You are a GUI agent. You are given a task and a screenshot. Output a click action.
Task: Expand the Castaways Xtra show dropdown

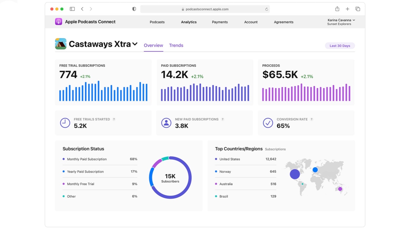tap(135, 44)
